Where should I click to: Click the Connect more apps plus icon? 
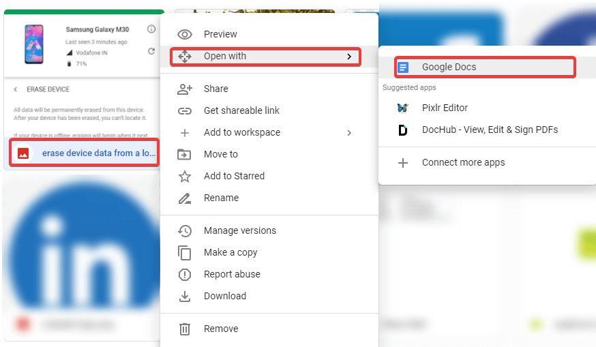point(403,163)
